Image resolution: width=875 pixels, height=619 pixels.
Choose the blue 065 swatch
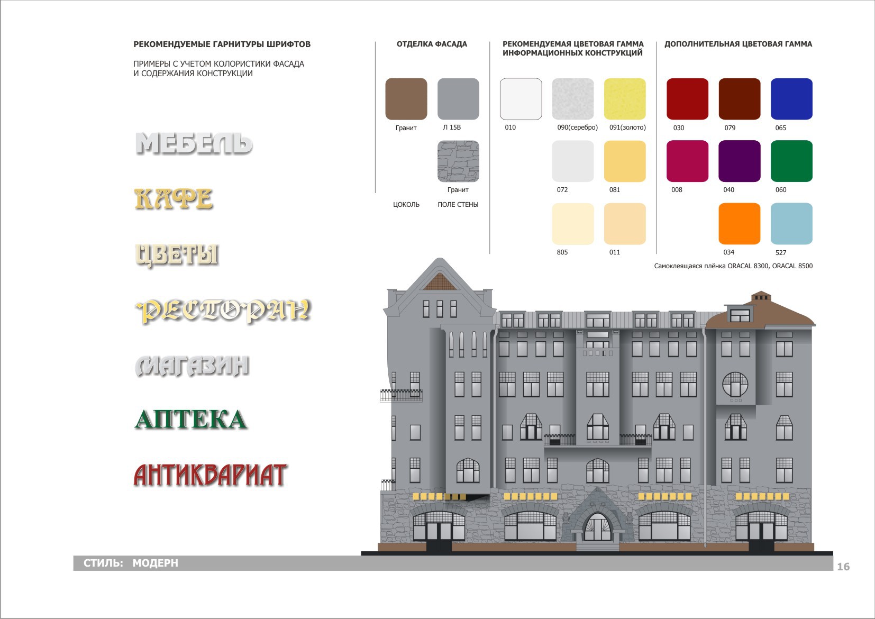point(791,99)
